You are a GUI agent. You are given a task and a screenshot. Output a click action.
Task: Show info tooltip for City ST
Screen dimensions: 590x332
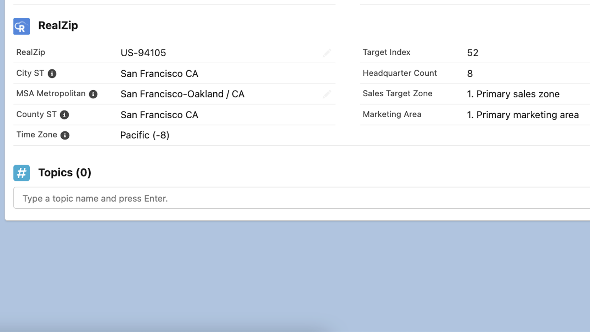point(52,74)
